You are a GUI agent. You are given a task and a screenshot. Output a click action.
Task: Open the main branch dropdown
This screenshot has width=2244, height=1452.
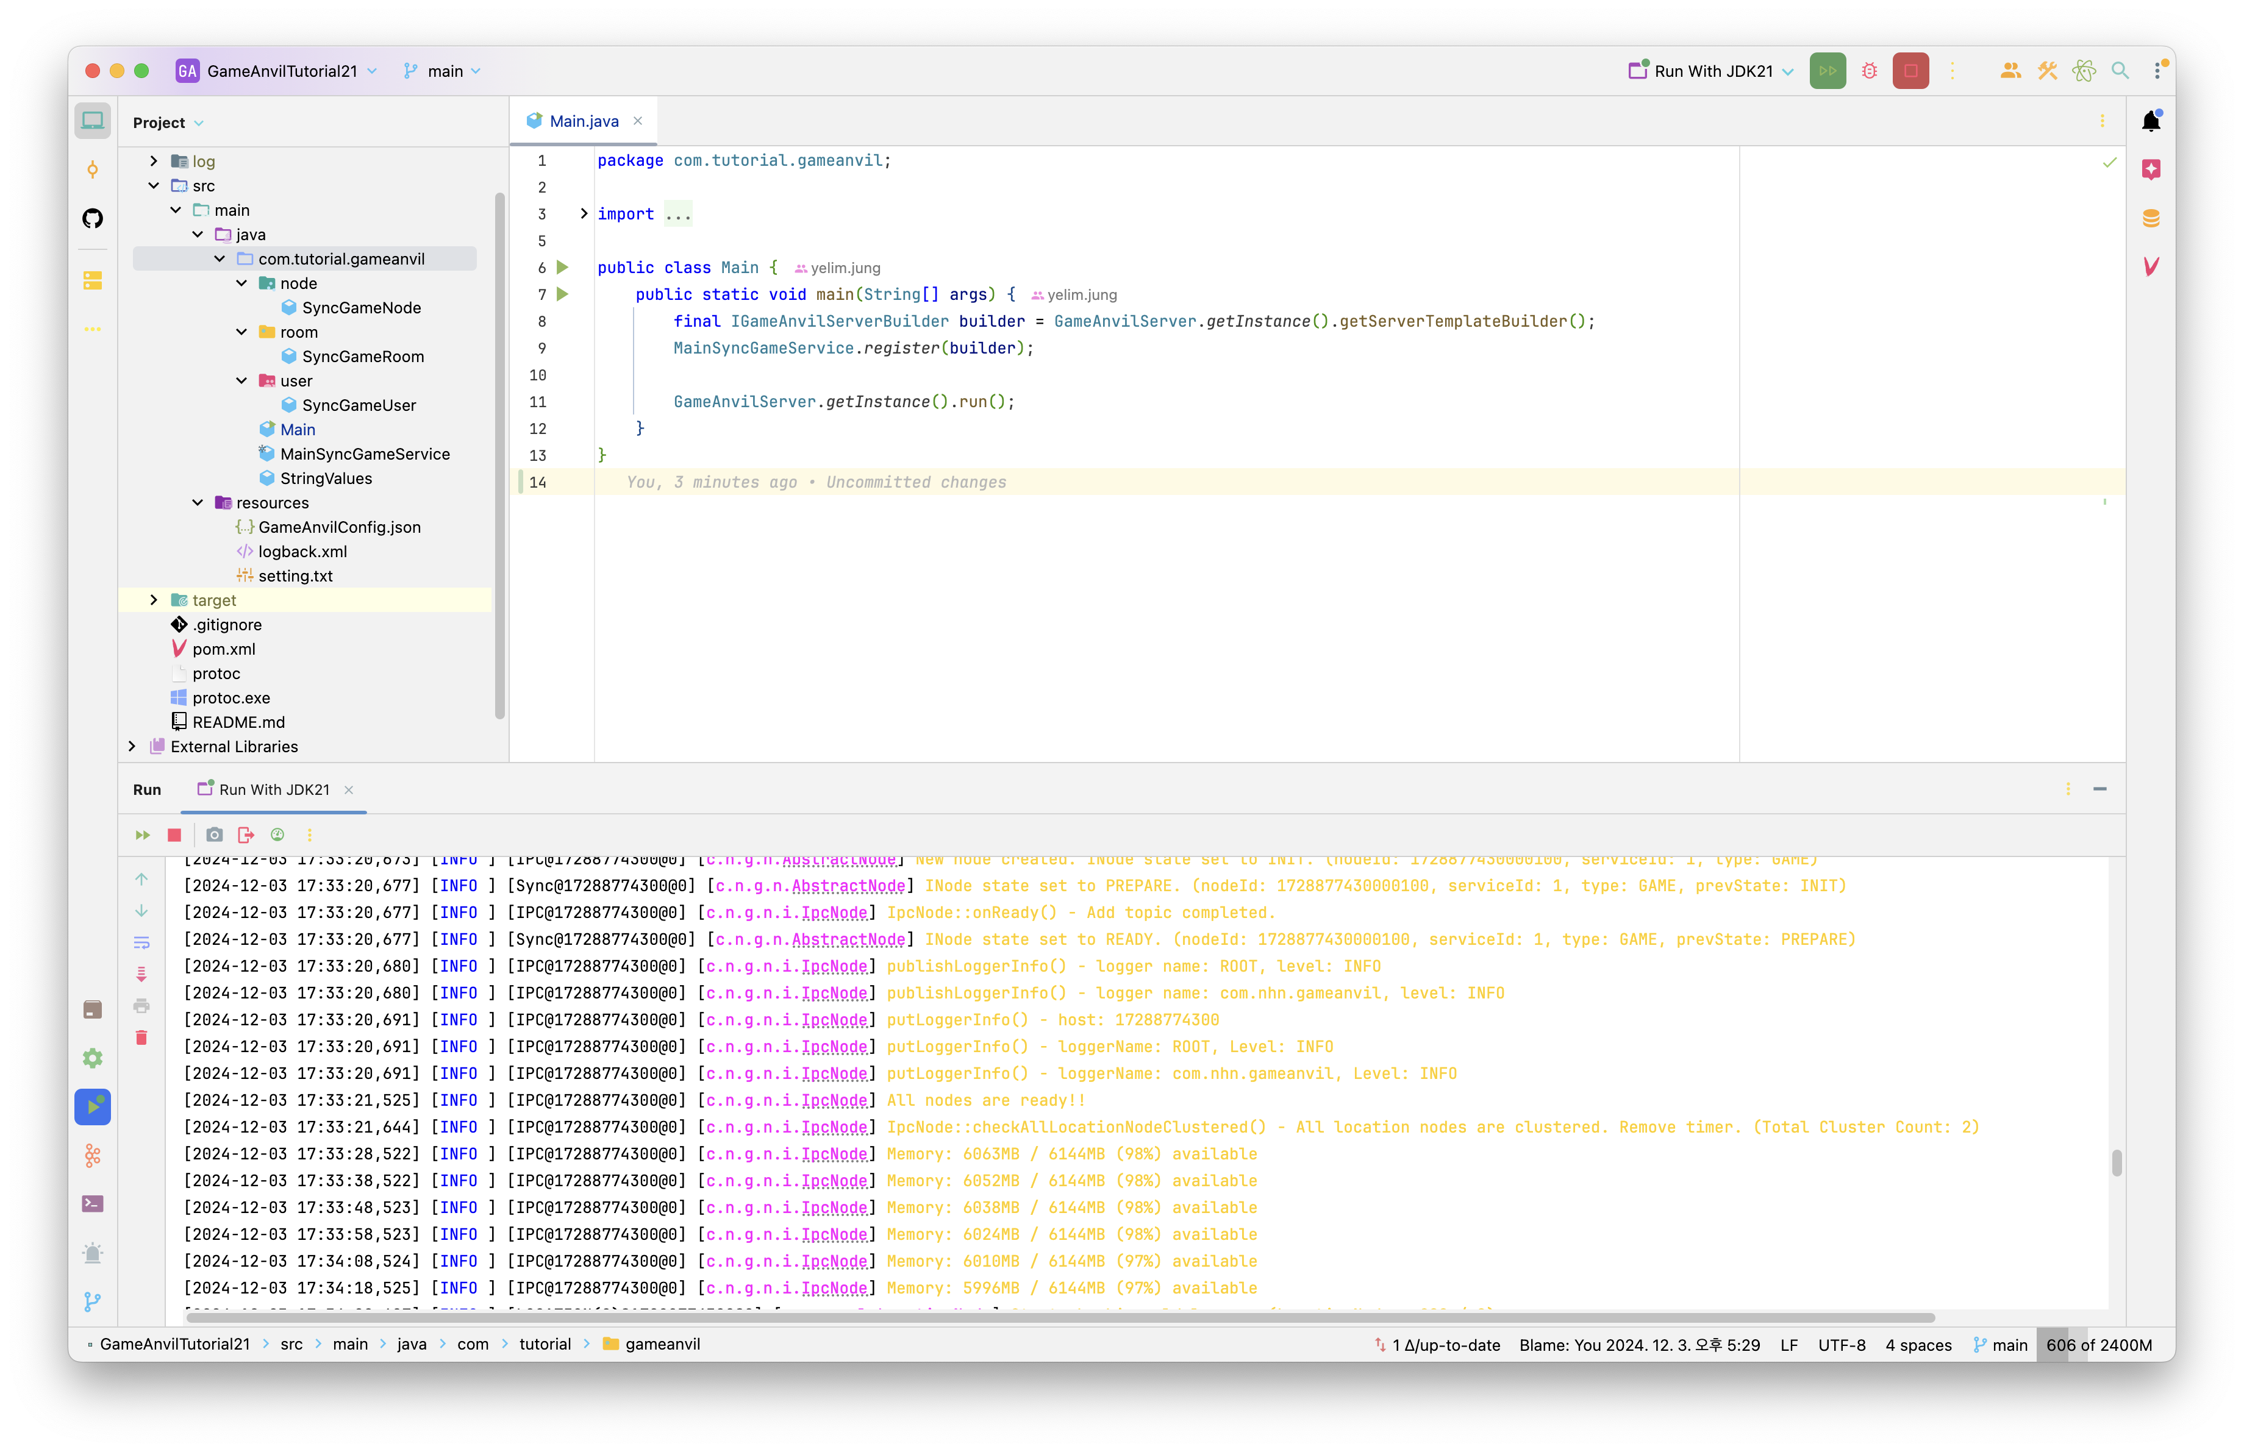pyautogui.click(x=441, y=71)
